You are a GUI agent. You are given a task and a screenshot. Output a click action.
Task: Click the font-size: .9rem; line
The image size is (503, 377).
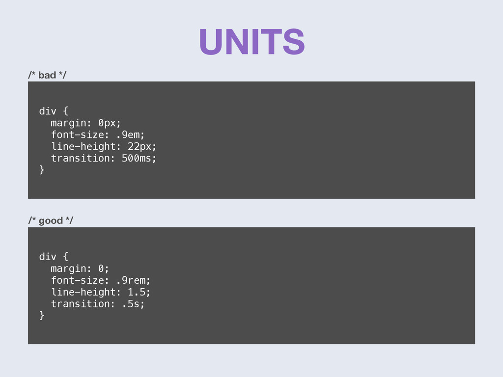tap(101, 280)
